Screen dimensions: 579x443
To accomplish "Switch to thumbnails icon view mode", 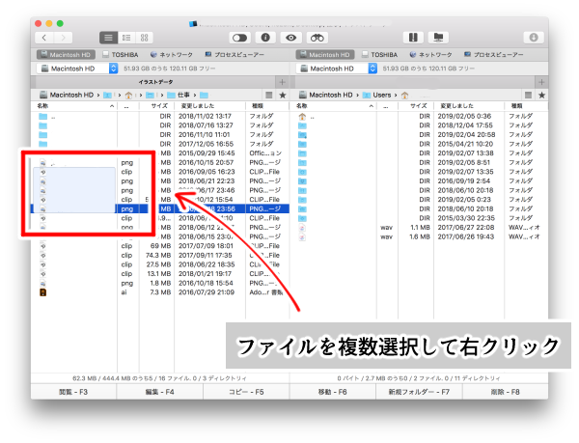I will [145, 37].
